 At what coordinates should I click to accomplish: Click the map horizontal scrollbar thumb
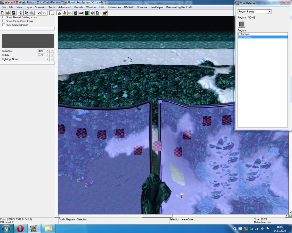coord(157,216)
